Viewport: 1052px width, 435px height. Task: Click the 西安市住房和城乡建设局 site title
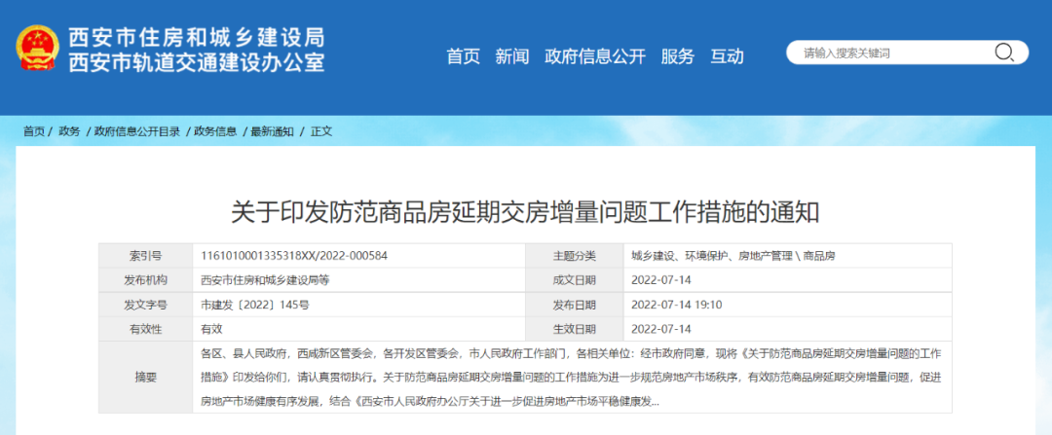tap(195, 38)
